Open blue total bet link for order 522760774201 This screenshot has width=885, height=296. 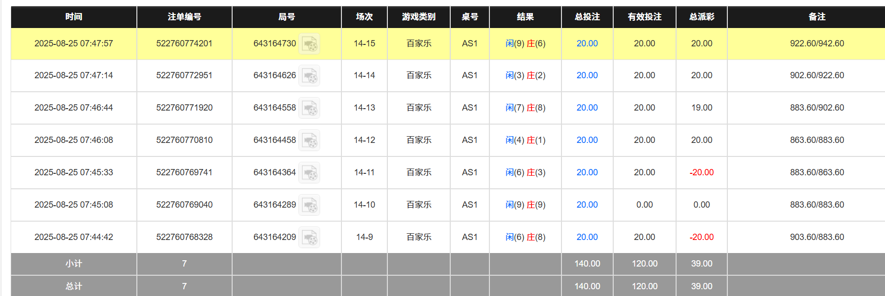tap(587, 43)
